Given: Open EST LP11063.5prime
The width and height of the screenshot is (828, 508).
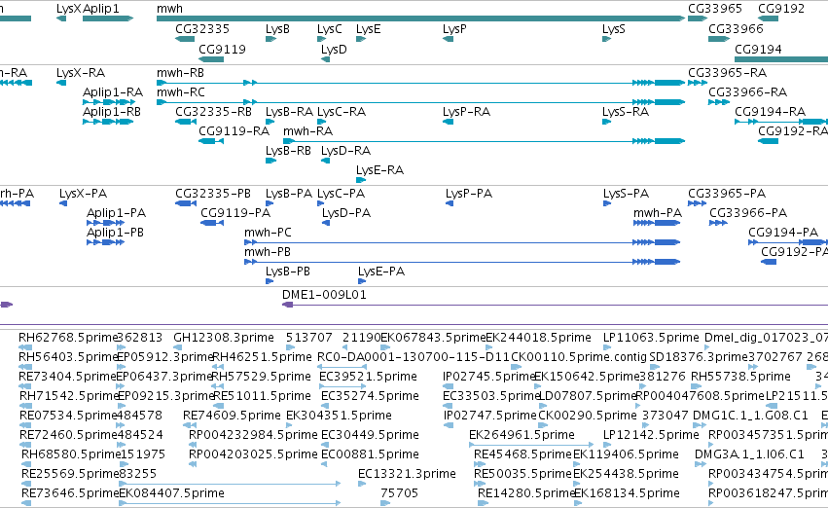Looking at the screenshot, I should [607, 347].
